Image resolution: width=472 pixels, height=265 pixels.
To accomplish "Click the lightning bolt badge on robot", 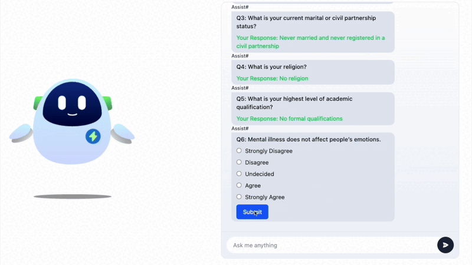I will [x=93, y=137].
